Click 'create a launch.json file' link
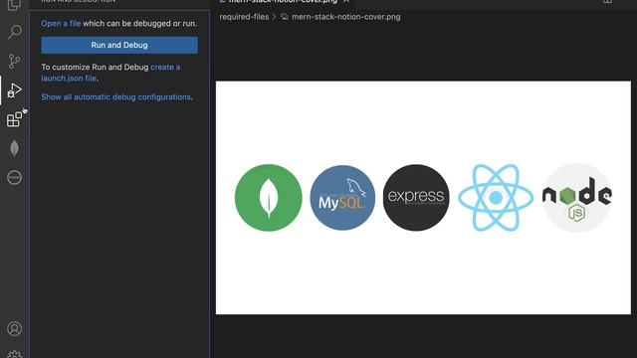The height and width of the screenshot is (358, 637). [110, 73]
